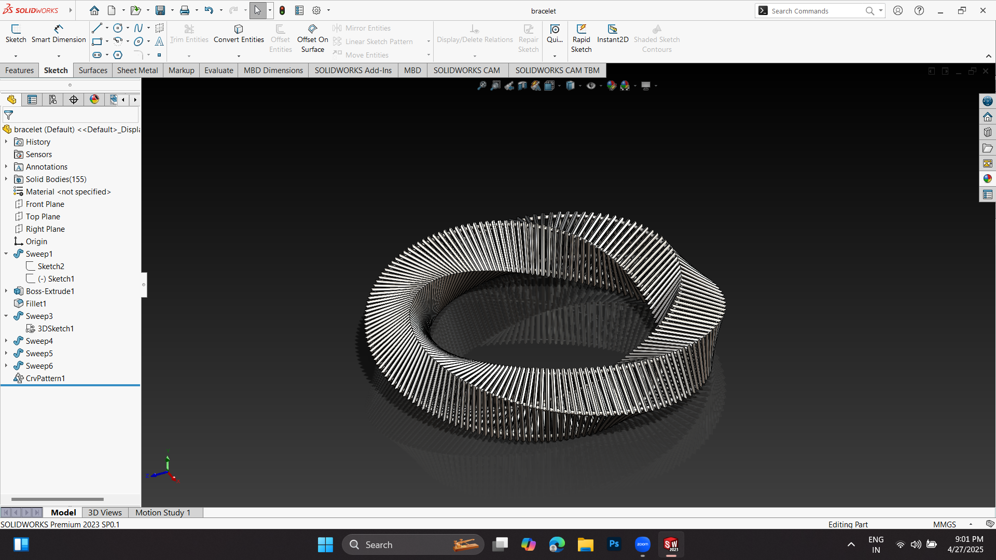The width and height of the screenshot is (996, 560).
Task: Click Edit Appearance sphere icon in view toolbar
Action: coord(611,86)
